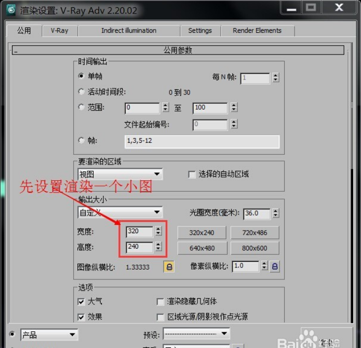The width and height of the screenshot is (361, 348).
Task: Click the 每N帧 input field
Action: coord(255,78)
